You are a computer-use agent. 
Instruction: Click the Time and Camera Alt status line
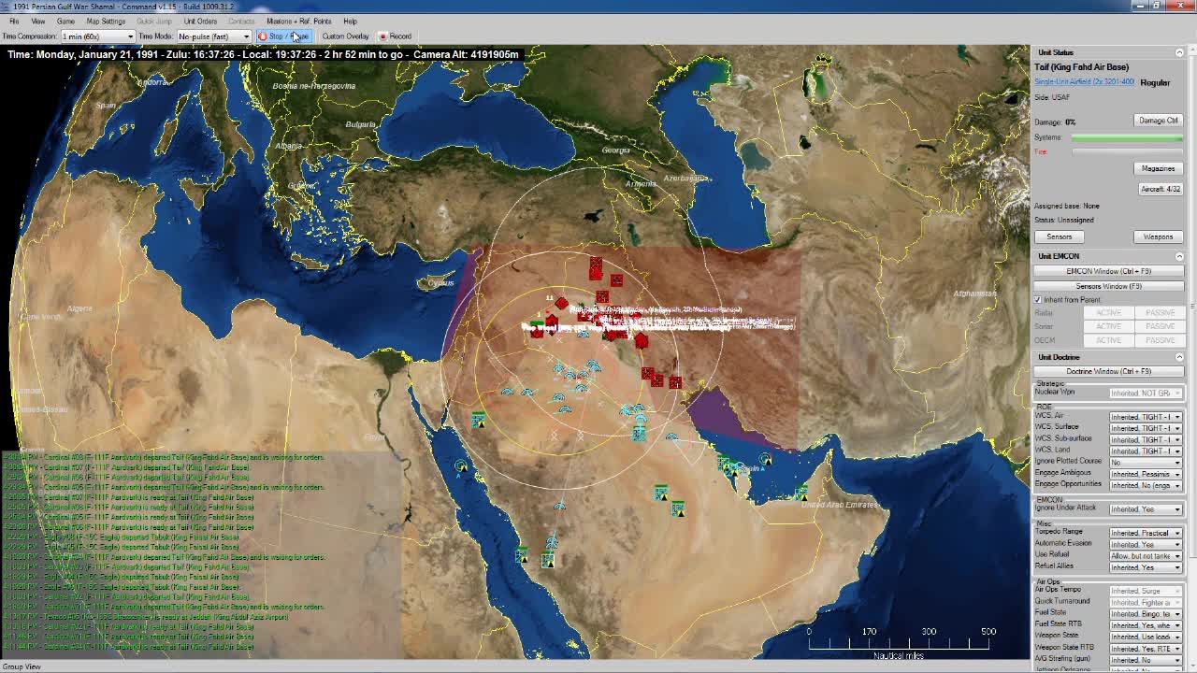pos(263,54)
